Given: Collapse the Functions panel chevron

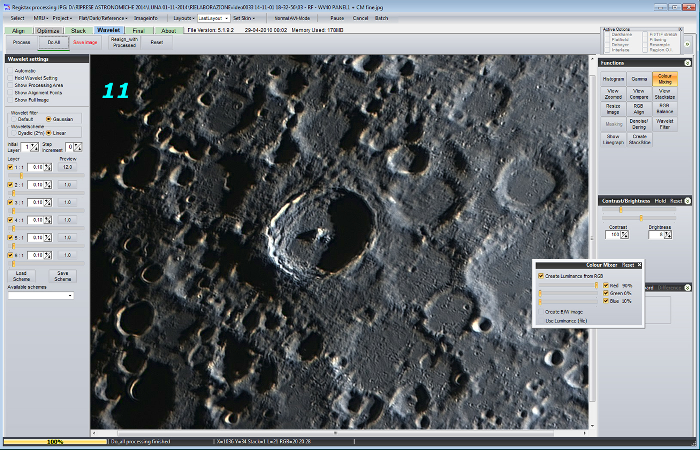Looking at the screenshot, I should (688, 63).
